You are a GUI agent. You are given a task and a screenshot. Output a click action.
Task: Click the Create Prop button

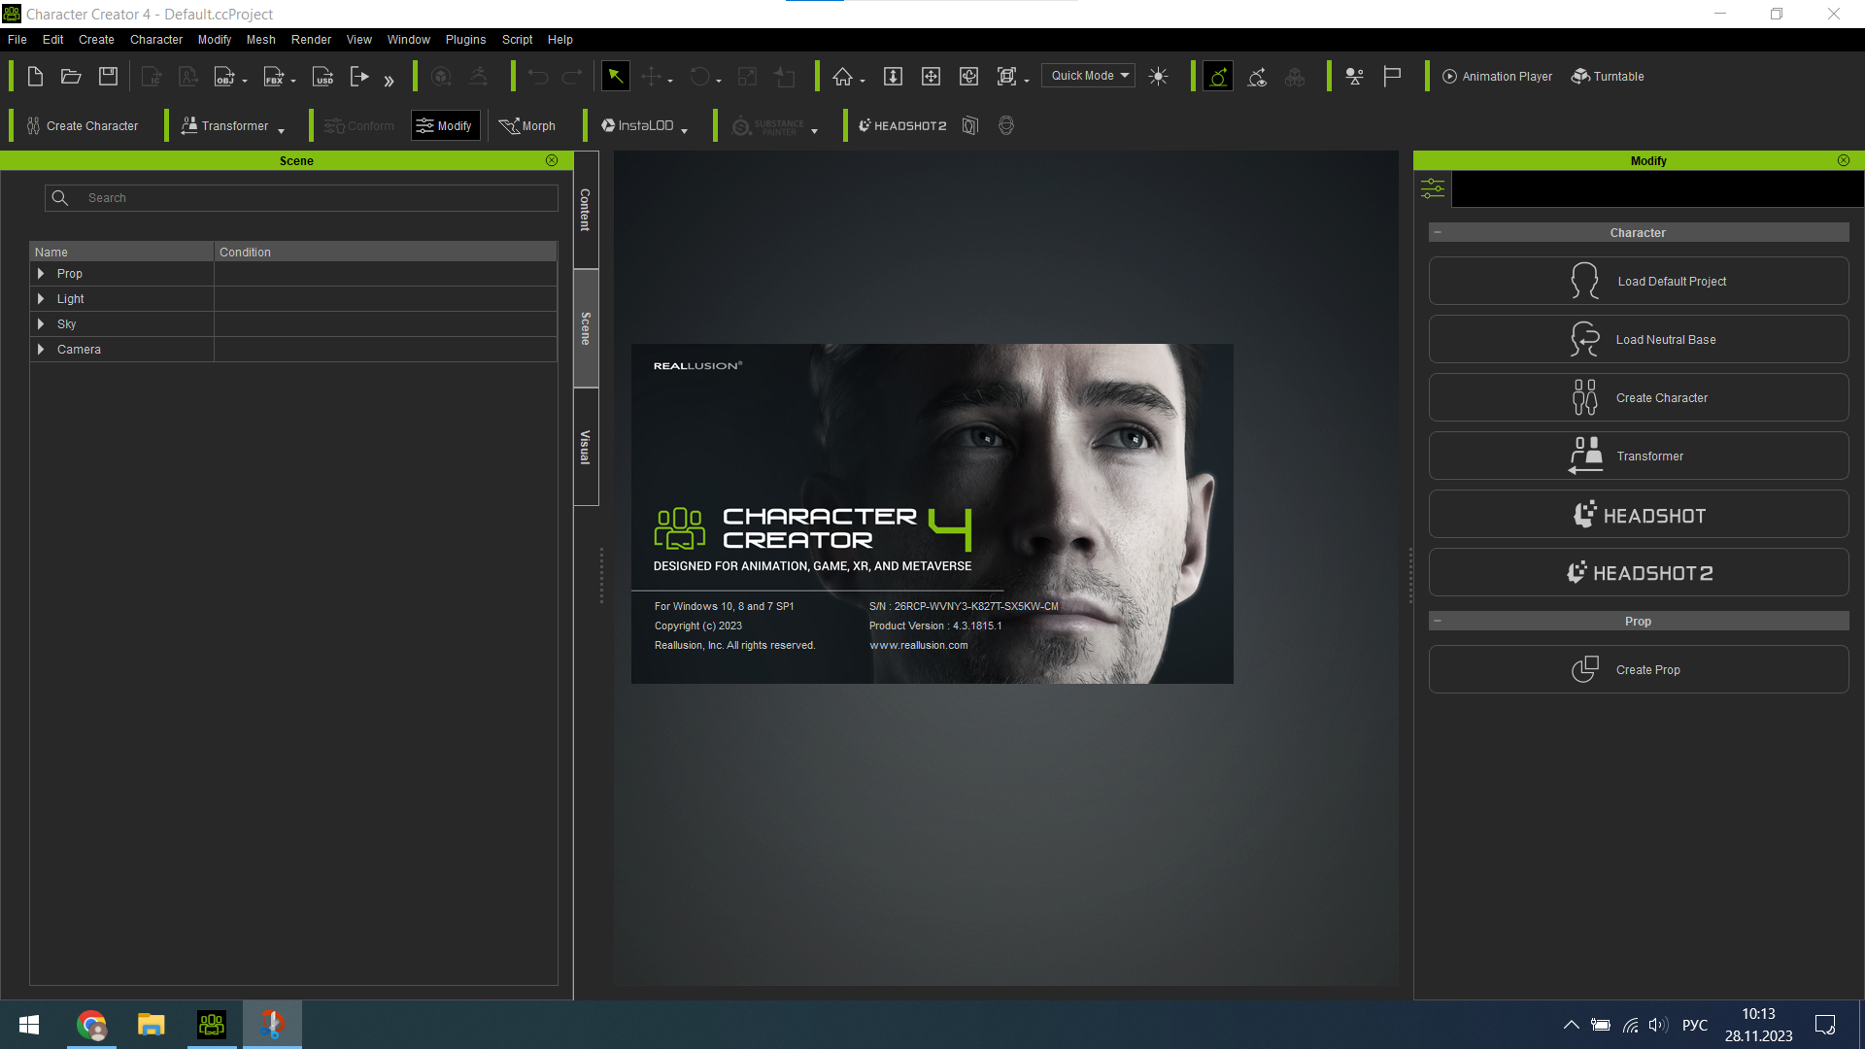tap(1639, 670)
